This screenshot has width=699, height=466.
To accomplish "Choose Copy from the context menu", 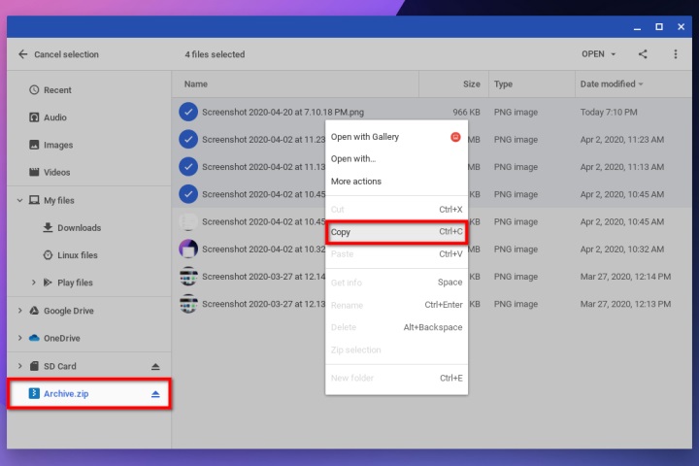I will click(397, 232).
